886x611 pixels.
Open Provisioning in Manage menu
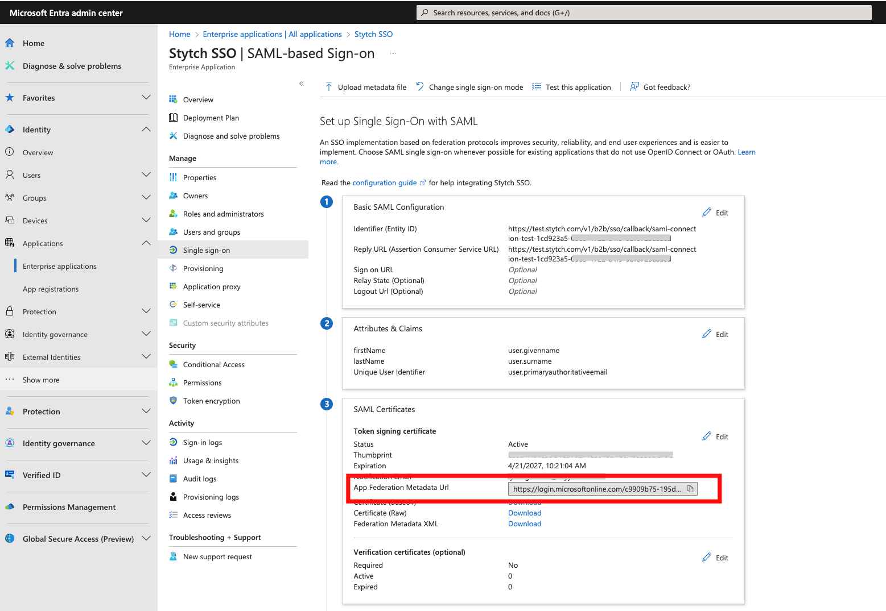pyautogui.click(x=203, y=269)
